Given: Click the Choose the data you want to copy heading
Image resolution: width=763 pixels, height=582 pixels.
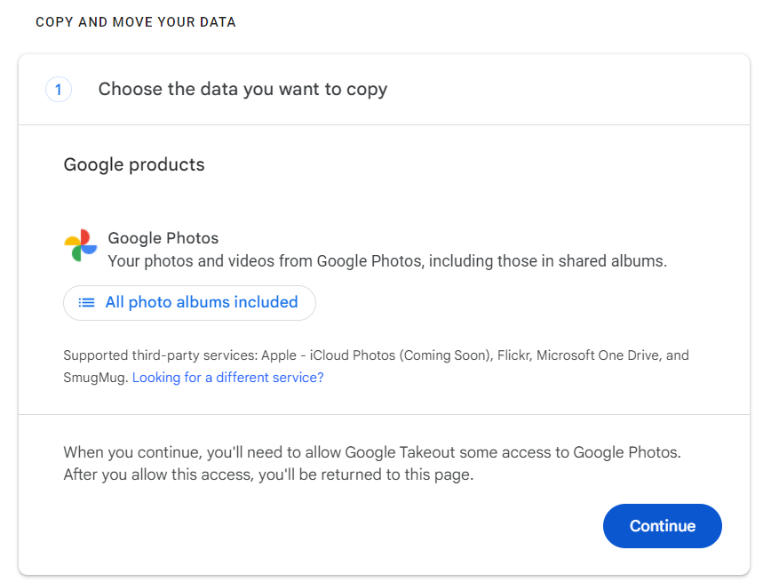Looking at the screenshot, I should (x=242, y=90).
